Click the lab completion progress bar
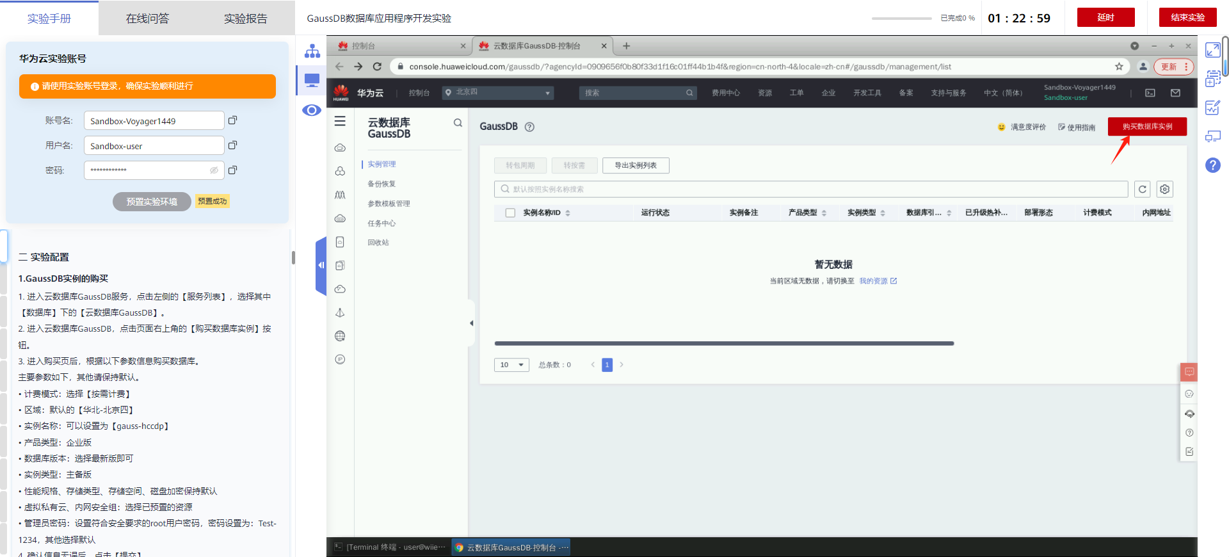 tap(901, 19)
